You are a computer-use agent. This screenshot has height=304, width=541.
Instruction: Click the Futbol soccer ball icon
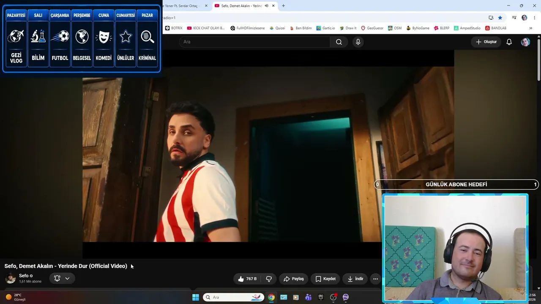point(60,36)
